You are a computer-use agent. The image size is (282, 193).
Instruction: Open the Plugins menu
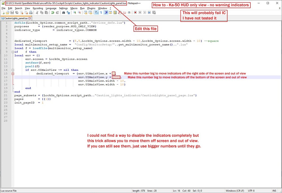coord(91,8)
